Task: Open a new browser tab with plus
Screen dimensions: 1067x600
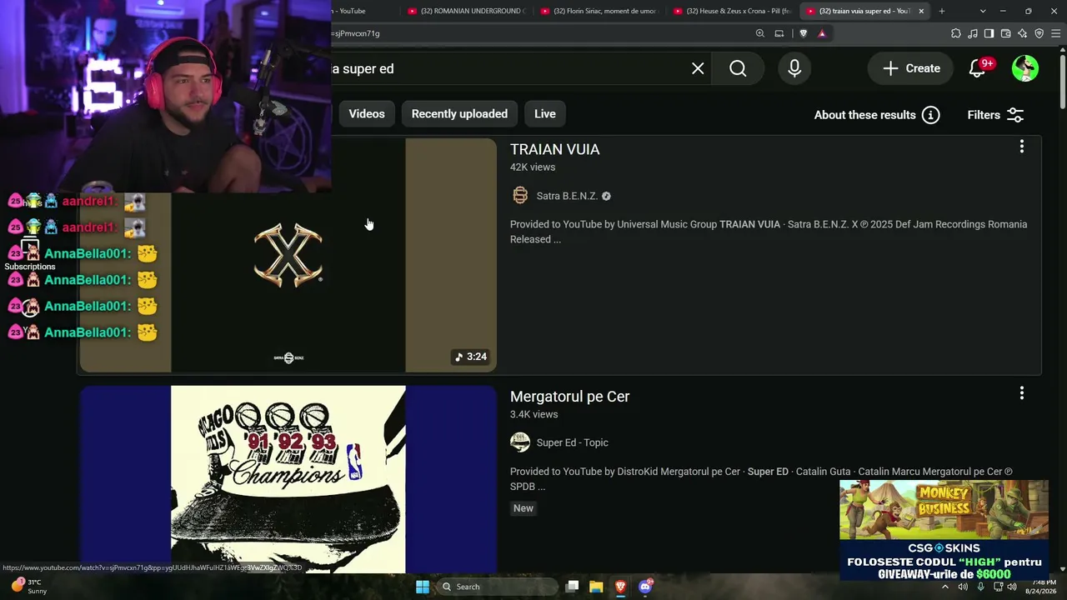Action: pos(942,11)
